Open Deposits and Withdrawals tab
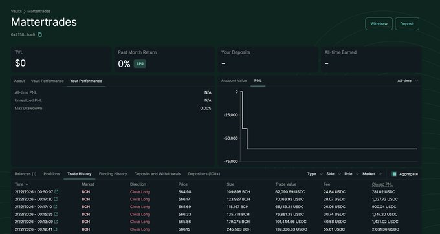The width and height of the screenshot is (440, 234). click(x=157, y=174)
